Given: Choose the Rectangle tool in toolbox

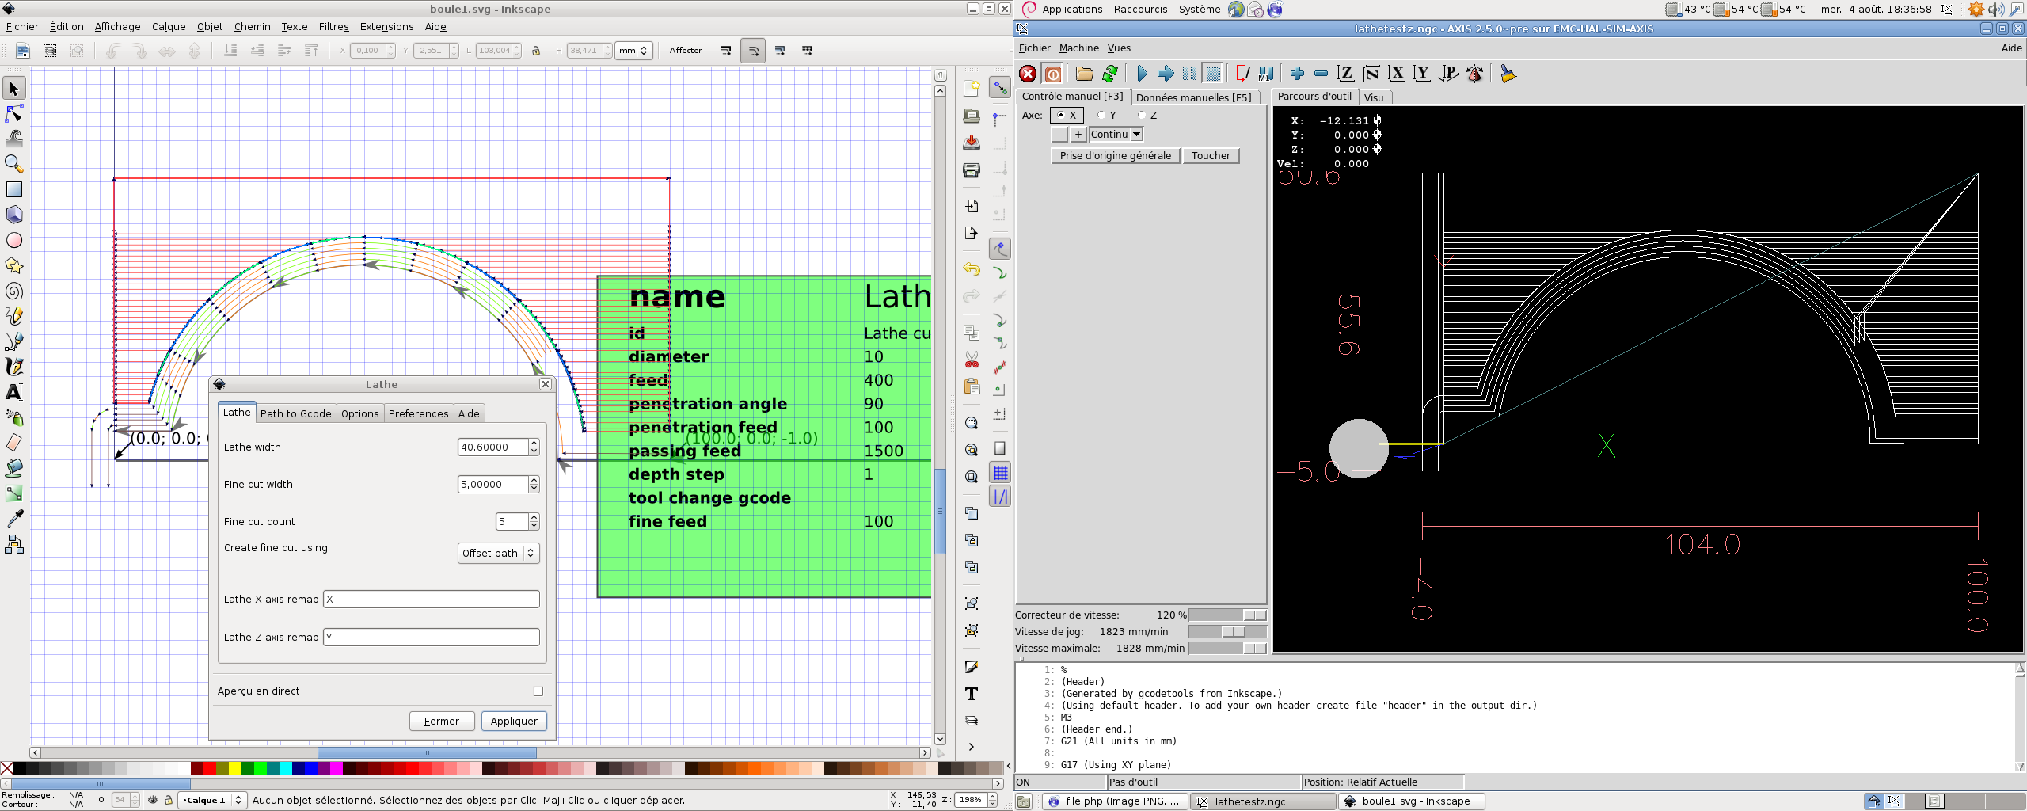Looking at the screenshot, I should point(13,189).
